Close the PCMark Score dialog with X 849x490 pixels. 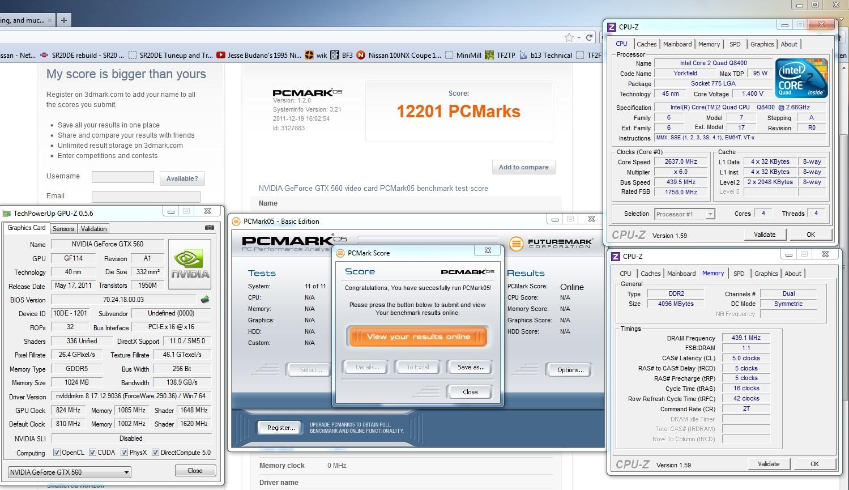488,250
